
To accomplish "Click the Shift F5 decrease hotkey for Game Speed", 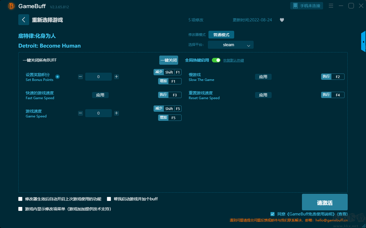I will pos(168,109).
